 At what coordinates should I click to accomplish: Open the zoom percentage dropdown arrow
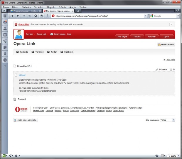tap(179, 156)
